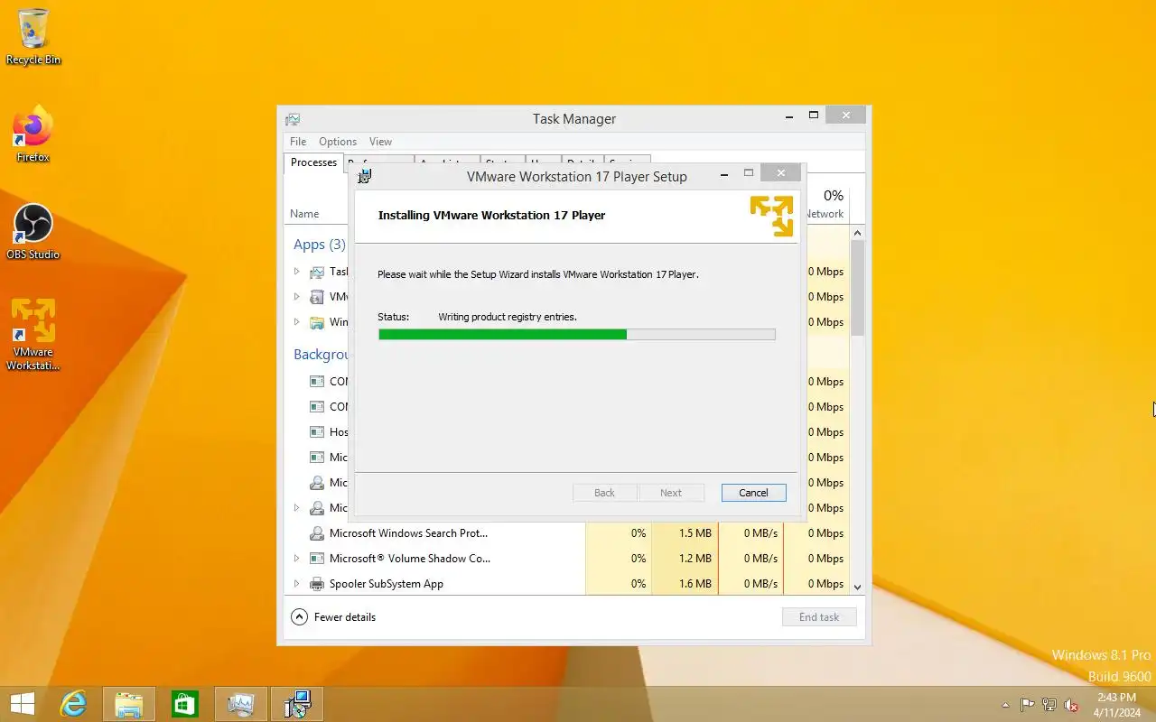1156x722 pixels.
Task: Select the VMware installer app row icon
Action: point(317,297)
